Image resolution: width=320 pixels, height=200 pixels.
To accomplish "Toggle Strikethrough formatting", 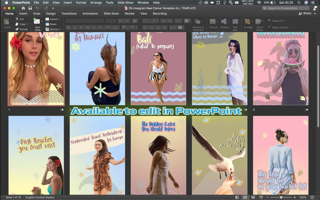I will click(x=88, y=27).
